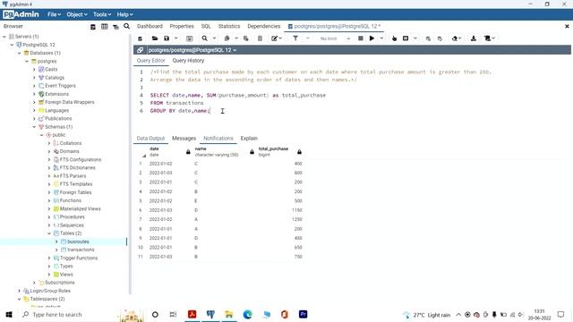The width and height of the screenshot is (573, 322).
Task: Open View Data grid icon in Browser header
Action: 105,27
